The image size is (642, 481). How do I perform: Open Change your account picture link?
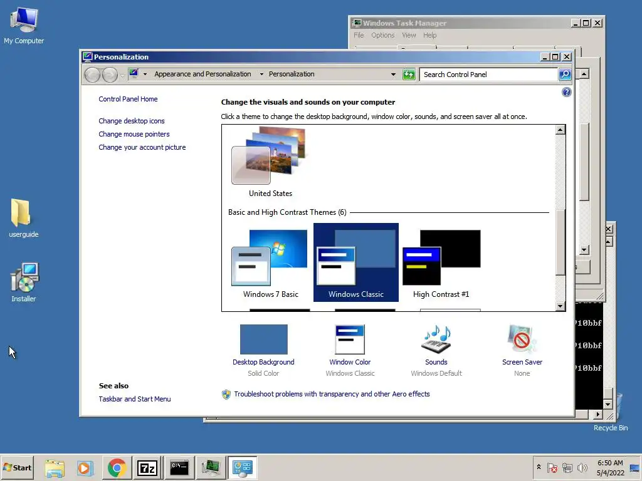(142, 147)
